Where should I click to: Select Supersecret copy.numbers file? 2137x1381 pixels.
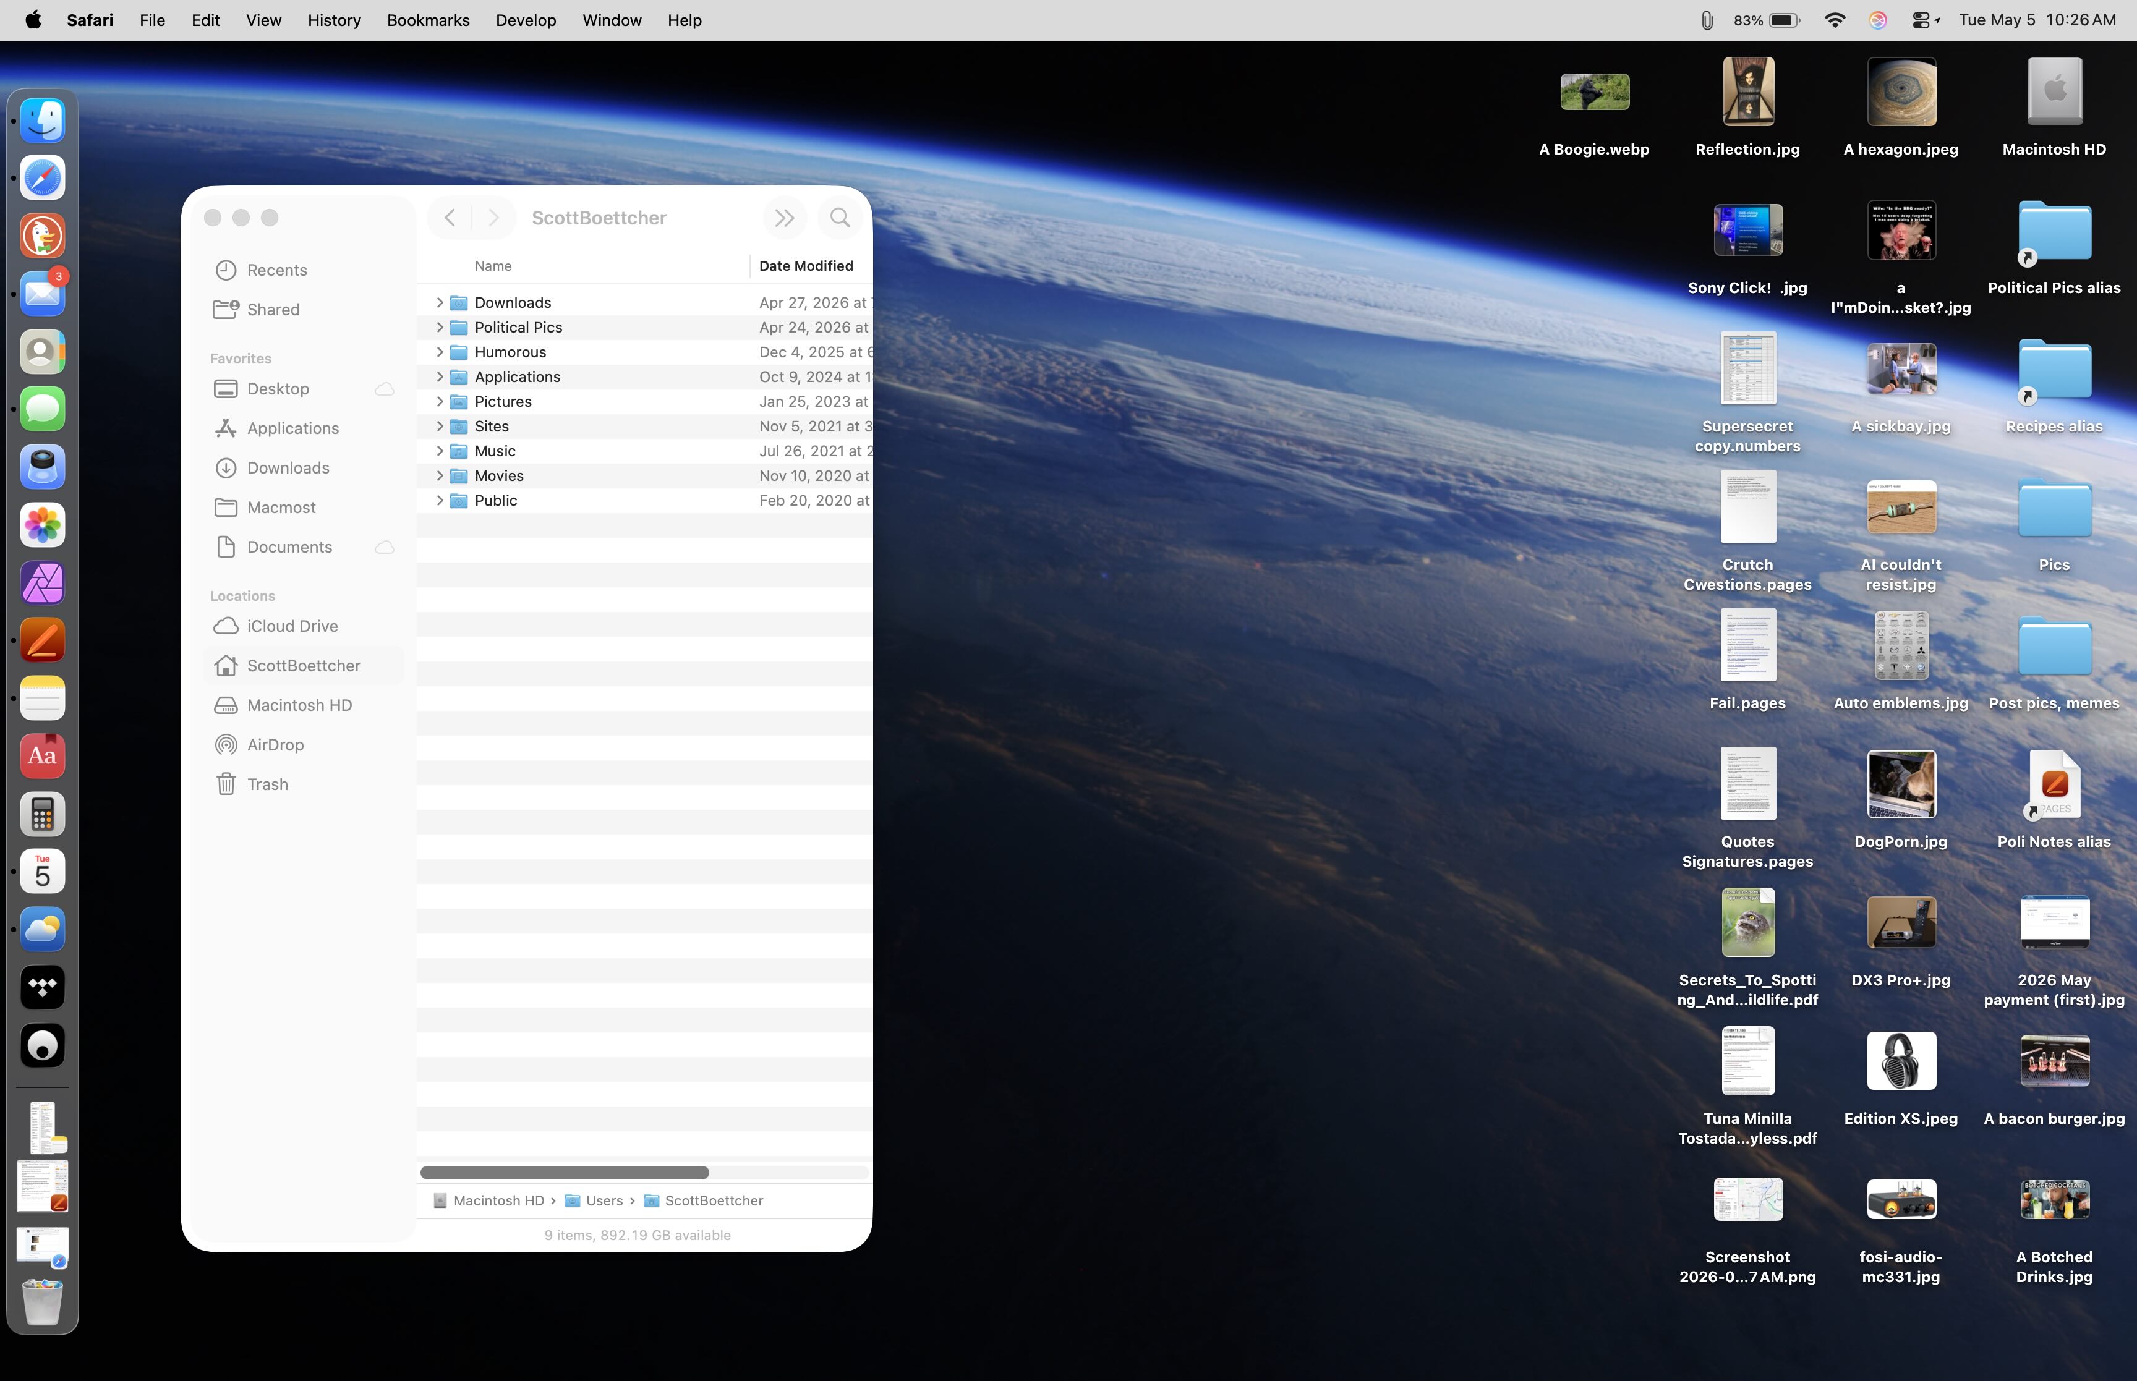[x=1748, y=393]
